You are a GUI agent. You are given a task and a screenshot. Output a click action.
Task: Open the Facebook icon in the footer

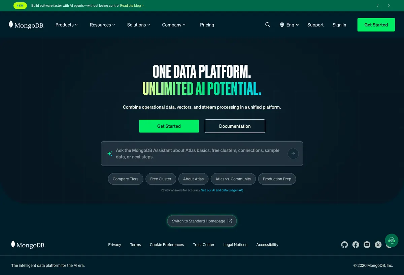(356, 245)
